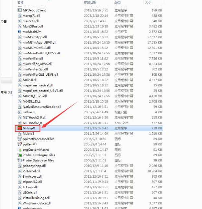202x209 pixels.
Task: Click the date 2010/12/9 11:10
Action: click(96, 166)
